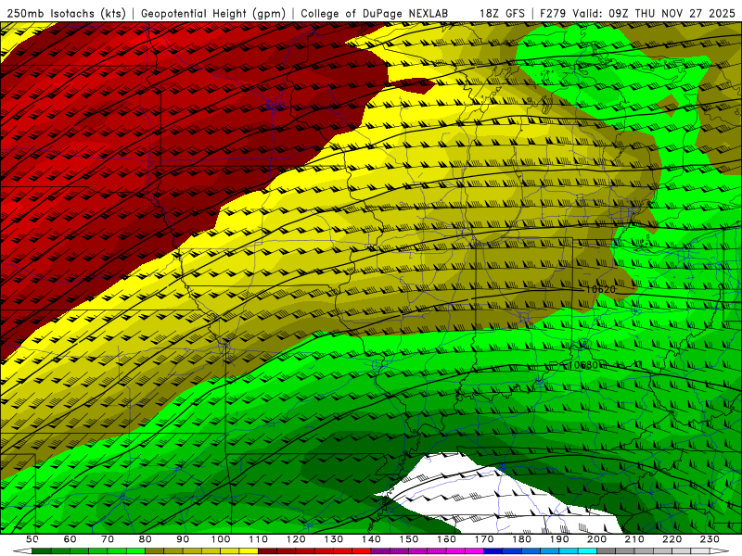Click the 80 value on the color scale
This screenshot has width=742, height=556.
tap(145, 539)
